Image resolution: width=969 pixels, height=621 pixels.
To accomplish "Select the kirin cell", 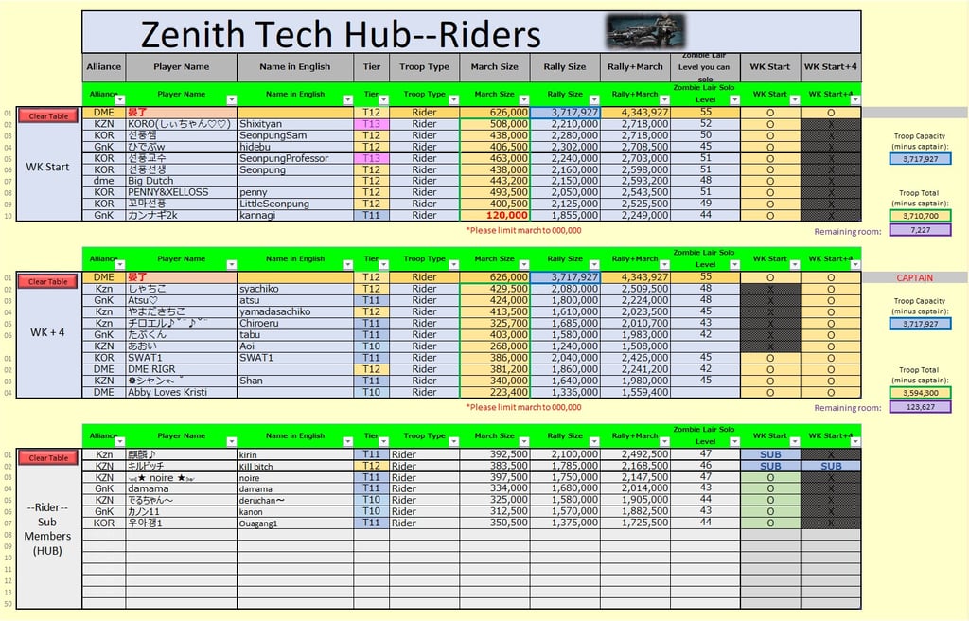I will click(295, 454).
